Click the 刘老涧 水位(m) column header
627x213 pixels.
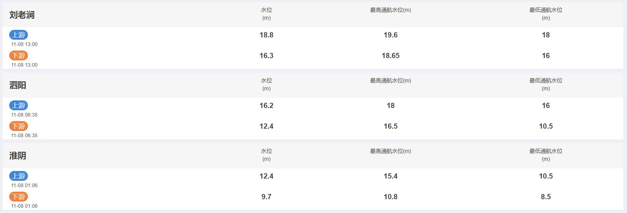click(x=266, y=14)
